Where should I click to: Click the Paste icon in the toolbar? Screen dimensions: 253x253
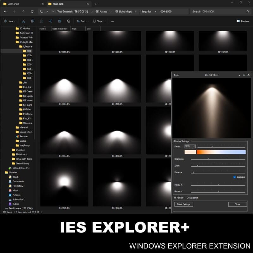(41, 21)
